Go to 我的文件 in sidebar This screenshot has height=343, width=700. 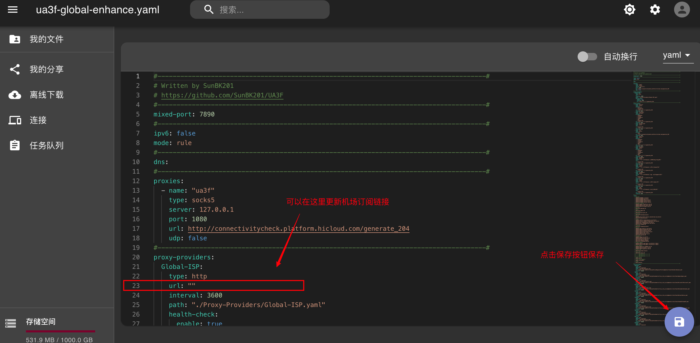click(x=47, y=39)
